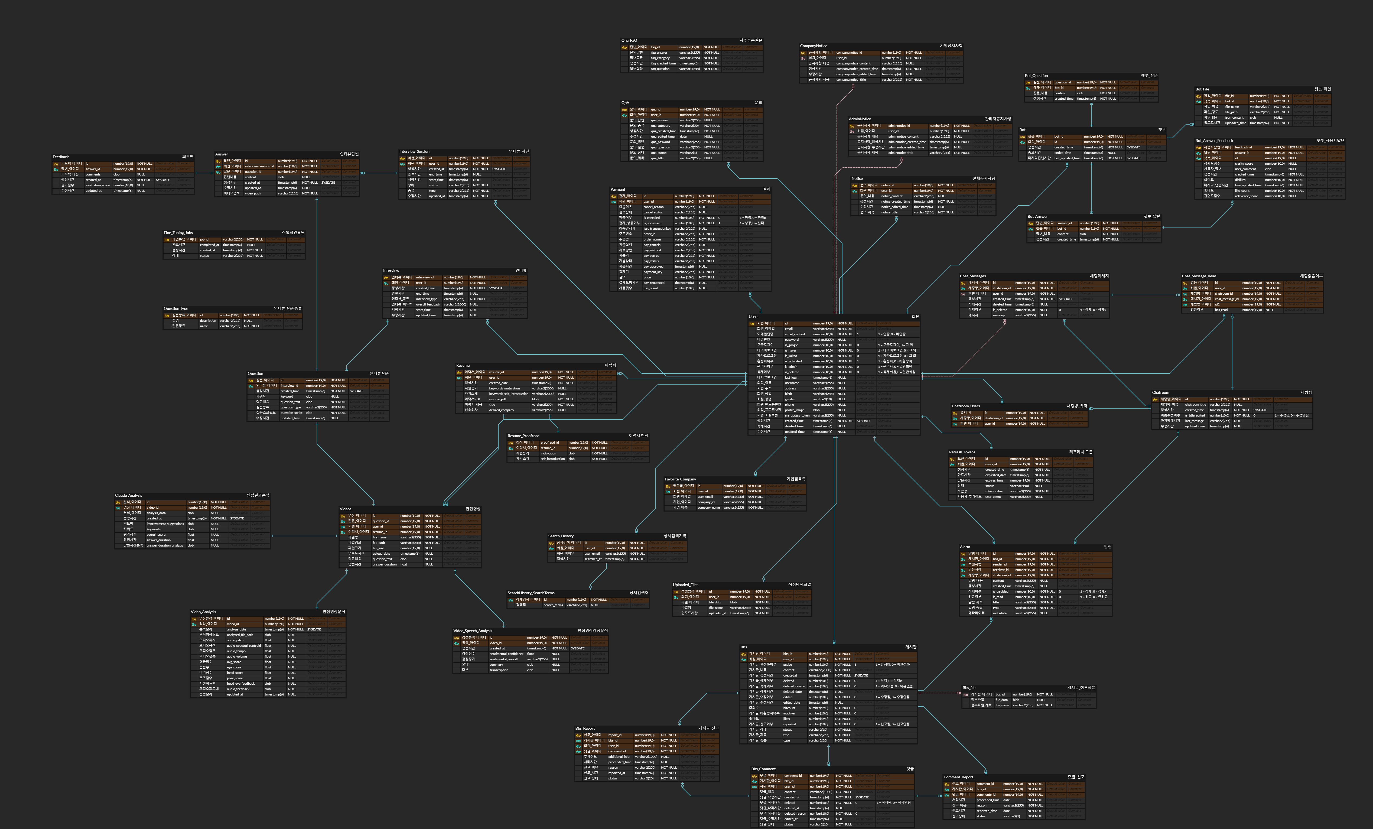Select the Bbs_Comment table title
The image size is (1373, 829).
pos(763,769)
